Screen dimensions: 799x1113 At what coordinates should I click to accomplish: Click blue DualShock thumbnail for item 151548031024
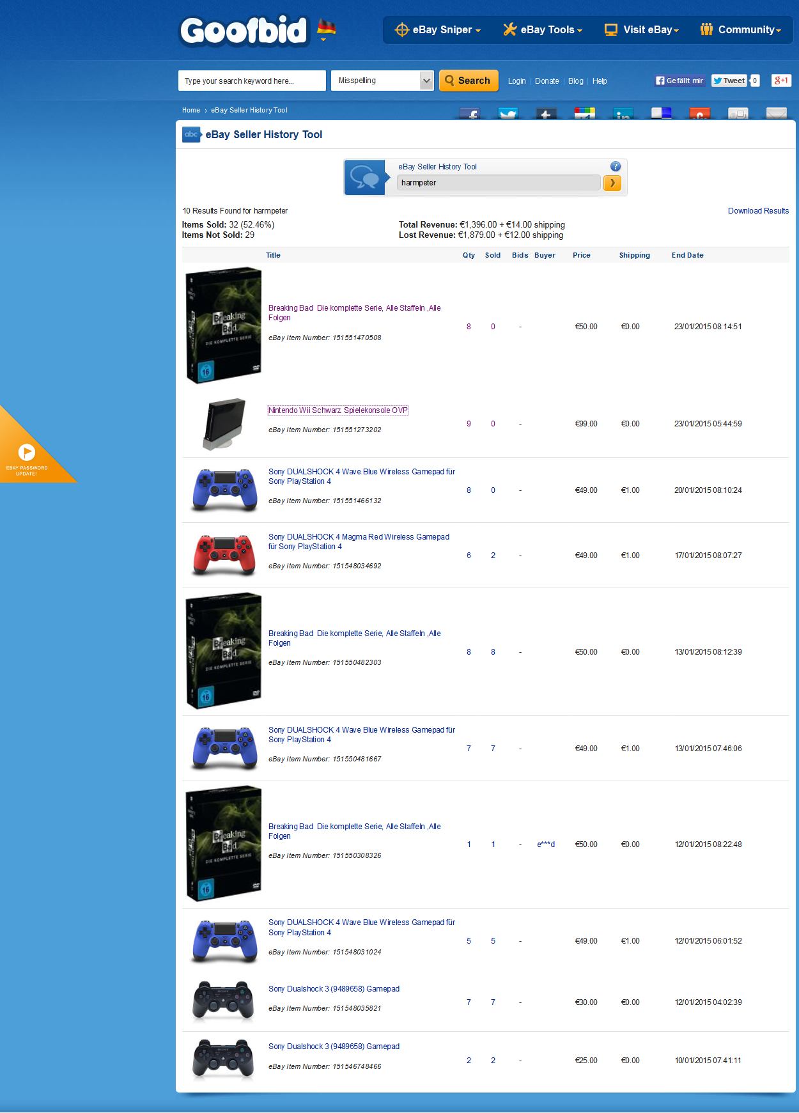click(x=224, y=941)
